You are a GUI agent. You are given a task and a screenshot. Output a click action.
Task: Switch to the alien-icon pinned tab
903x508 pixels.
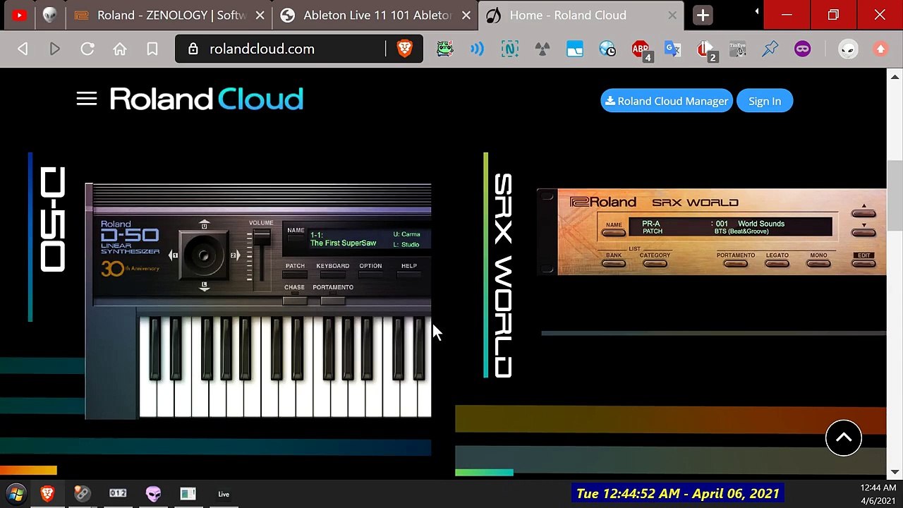click(49, 15)
